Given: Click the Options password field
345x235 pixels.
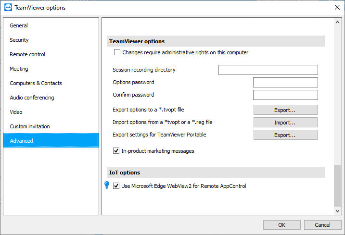Looking at the screenshot, I should tap(285, 83).
